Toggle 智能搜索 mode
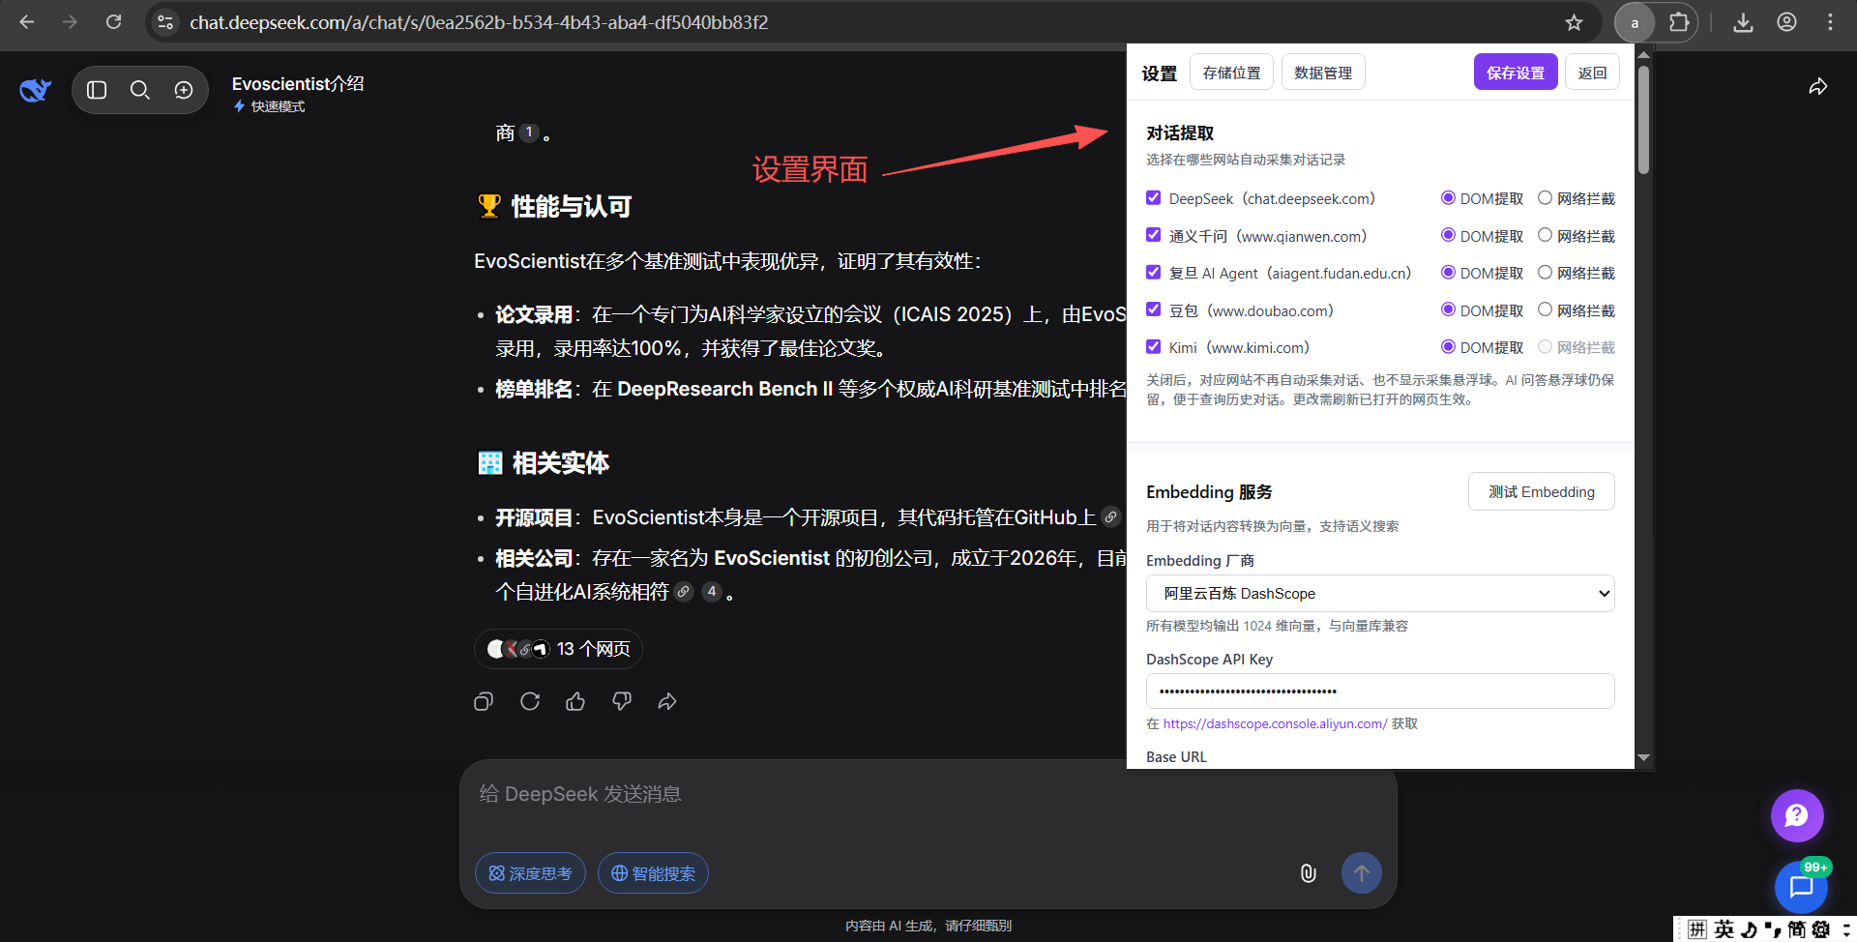The height and width of the screenshot is (942, 1857). [653, 873]
